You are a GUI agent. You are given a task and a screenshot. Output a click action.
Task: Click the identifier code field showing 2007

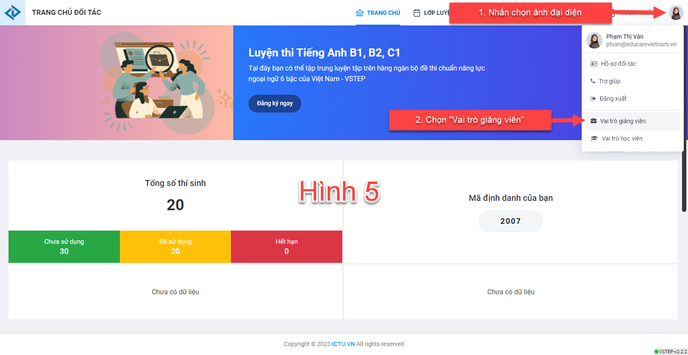tap(511, 221)
